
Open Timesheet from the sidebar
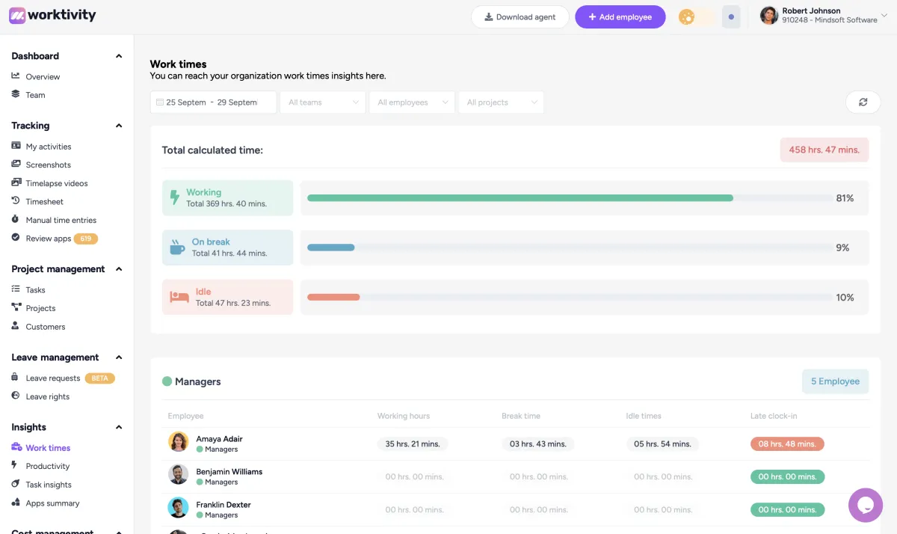44,202
